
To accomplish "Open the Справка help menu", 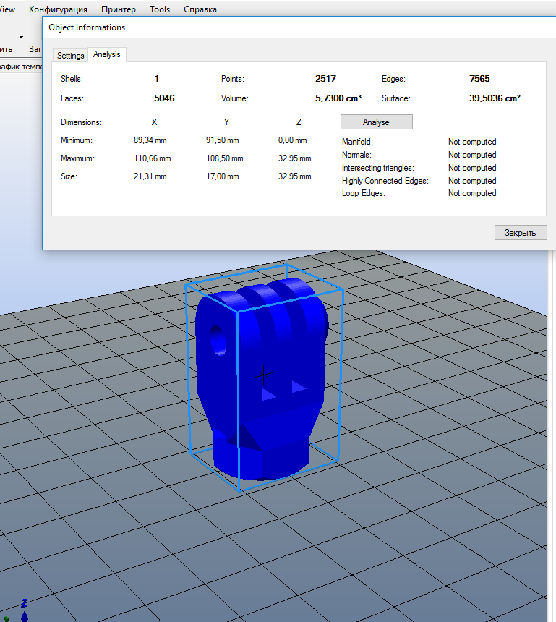I will click(x=200, y=9).
